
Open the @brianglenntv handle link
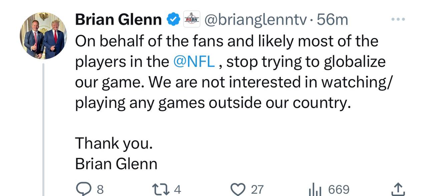255,20
